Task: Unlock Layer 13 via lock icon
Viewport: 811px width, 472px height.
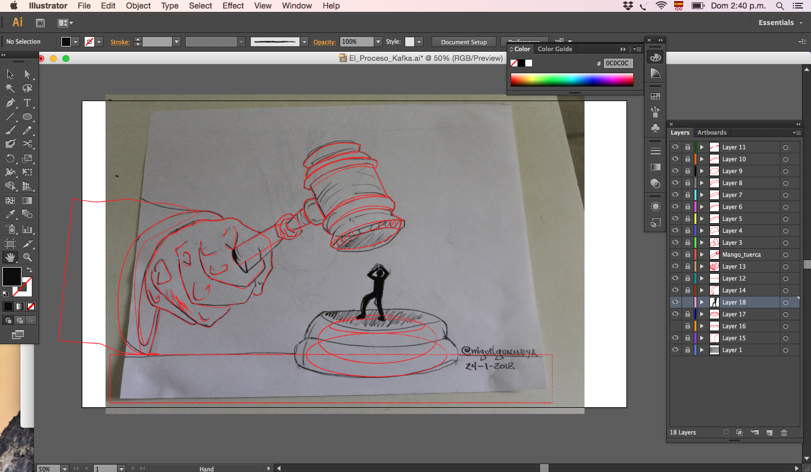Action: click(688, 266)
